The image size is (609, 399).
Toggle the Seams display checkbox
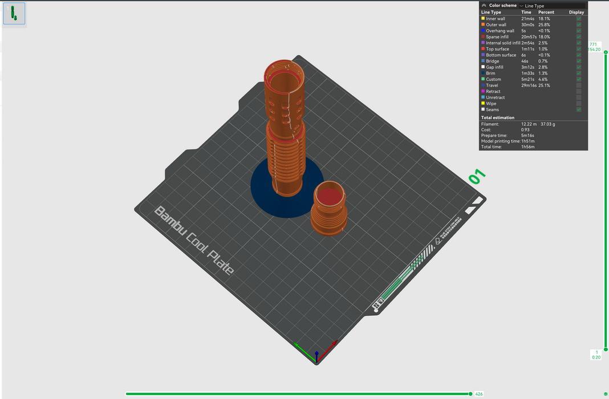[579, 109]
